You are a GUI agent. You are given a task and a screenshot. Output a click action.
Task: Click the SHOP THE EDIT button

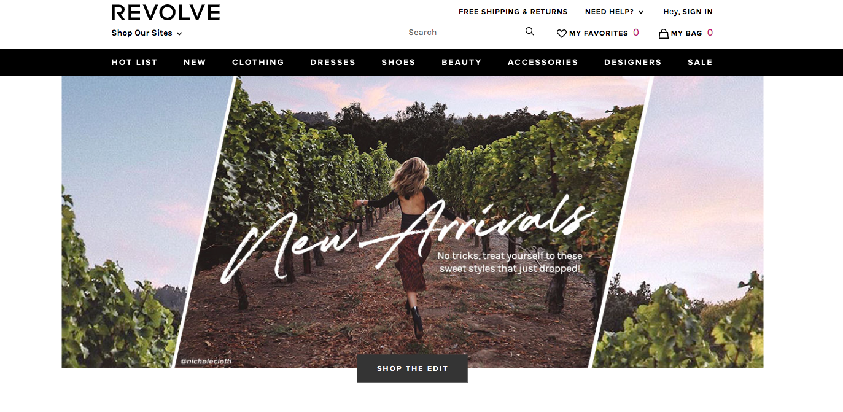pyautogui.click(x=412, y=368)
